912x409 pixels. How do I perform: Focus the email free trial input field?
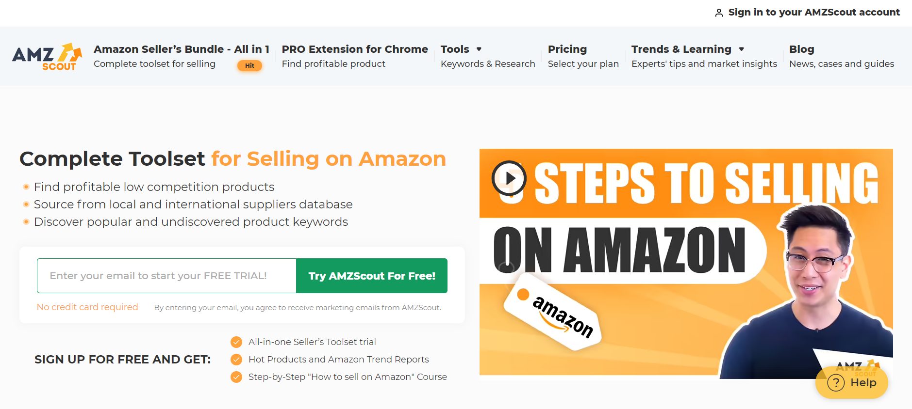pos(166,276)
